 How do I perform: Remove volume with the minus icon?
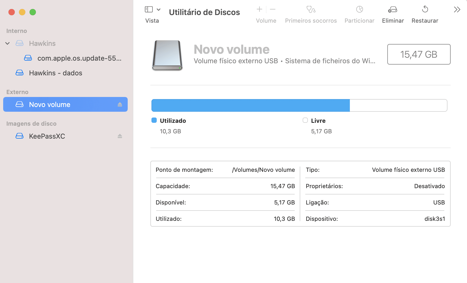coord(273,9)
